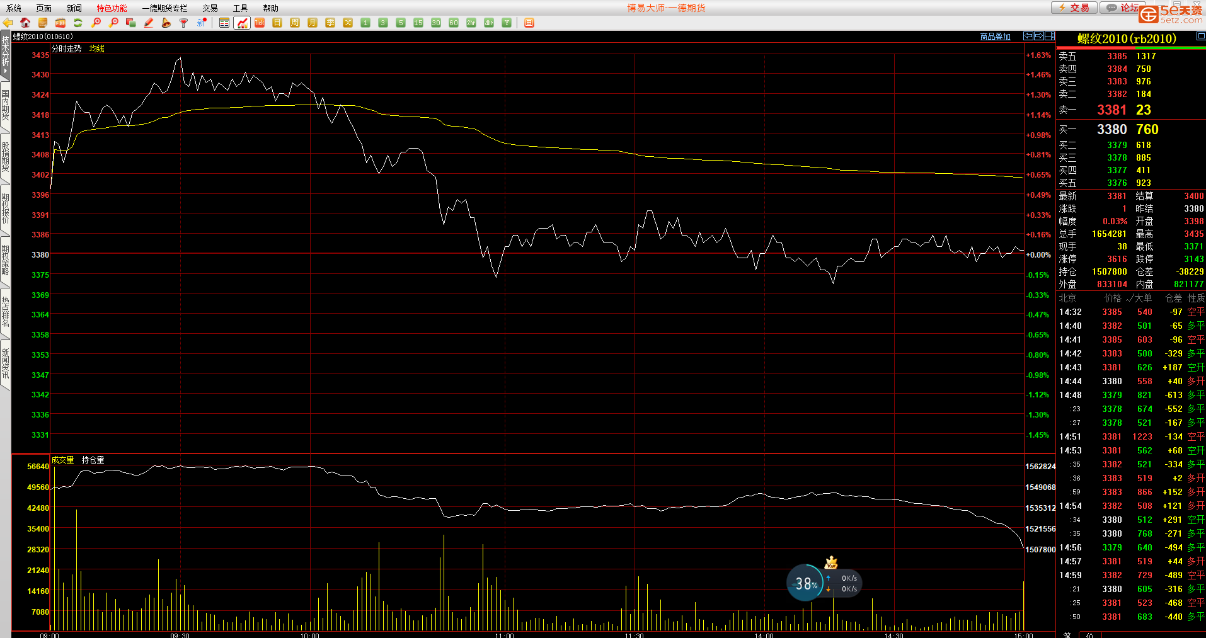This screenshot has height=638, width=1206.
Task: Open the 工具 menu
Action: pos(241,8)
